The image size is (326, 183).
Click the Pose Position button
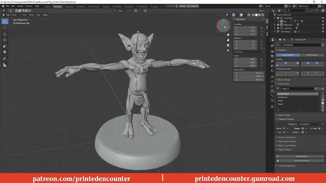pos(288,55)
